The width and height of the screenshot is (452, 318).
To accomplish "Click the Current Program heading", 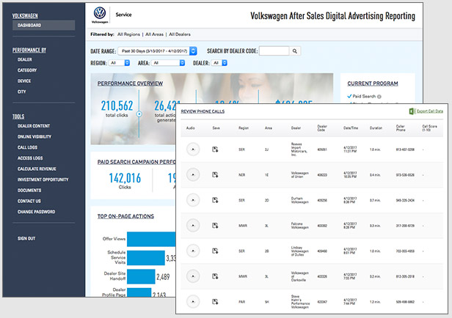I will point(373,84).
